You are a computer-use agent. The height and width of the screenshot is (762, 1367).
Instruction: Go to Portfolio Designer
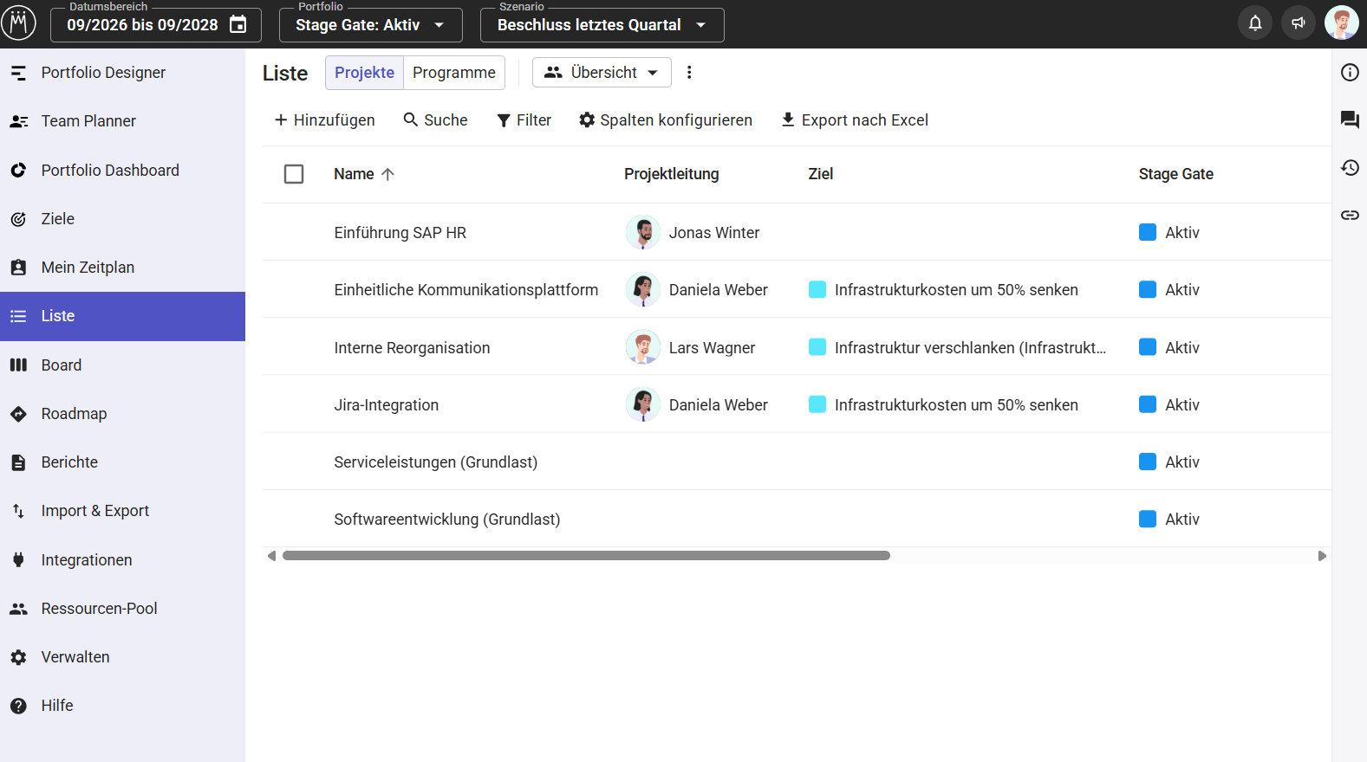coord(122,73)
